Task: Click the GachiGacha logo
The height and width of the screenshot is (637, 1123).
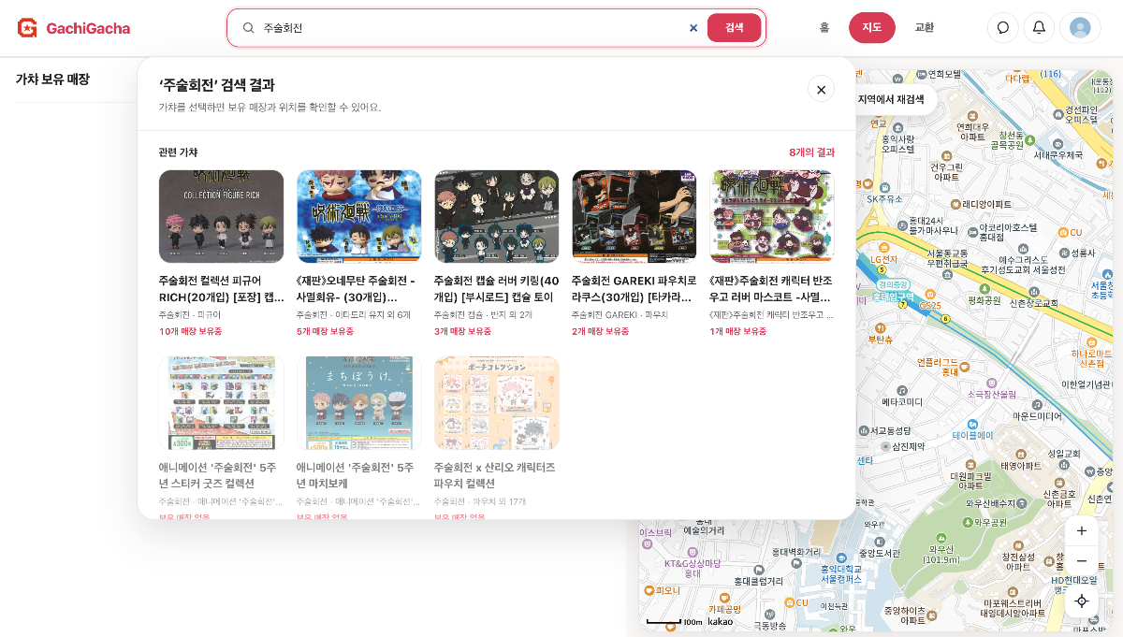Action: pos(74,28)
